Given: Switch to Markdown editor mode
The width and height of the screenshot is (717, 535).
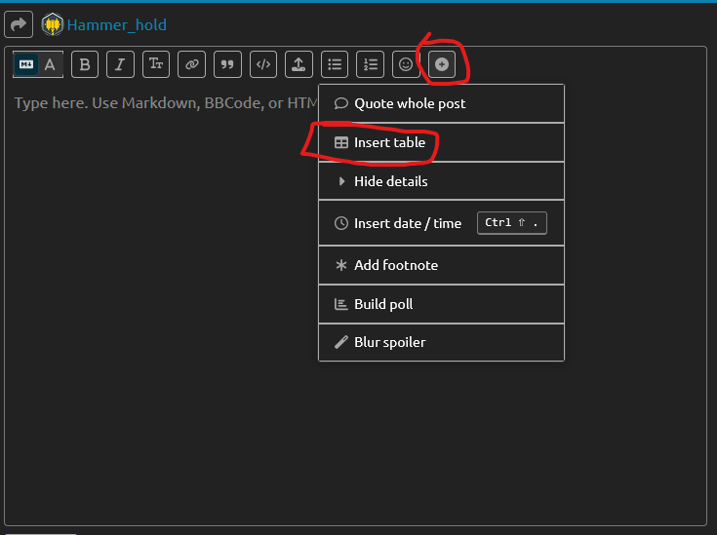Looking at the screenshot, I should click(x=26, y=64).
